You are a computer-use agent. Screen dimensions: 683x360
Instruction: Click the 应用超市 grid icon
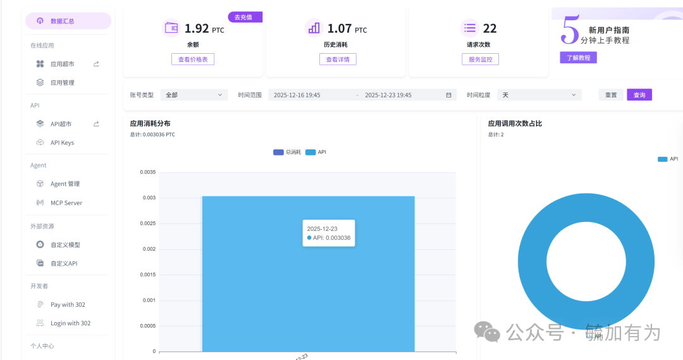[40, 64]
